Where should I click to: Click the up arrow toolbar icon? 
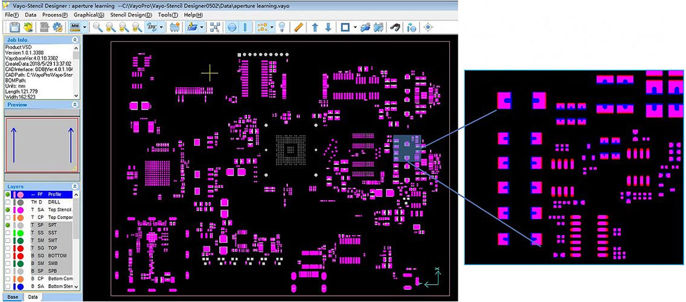pos(315,27)
